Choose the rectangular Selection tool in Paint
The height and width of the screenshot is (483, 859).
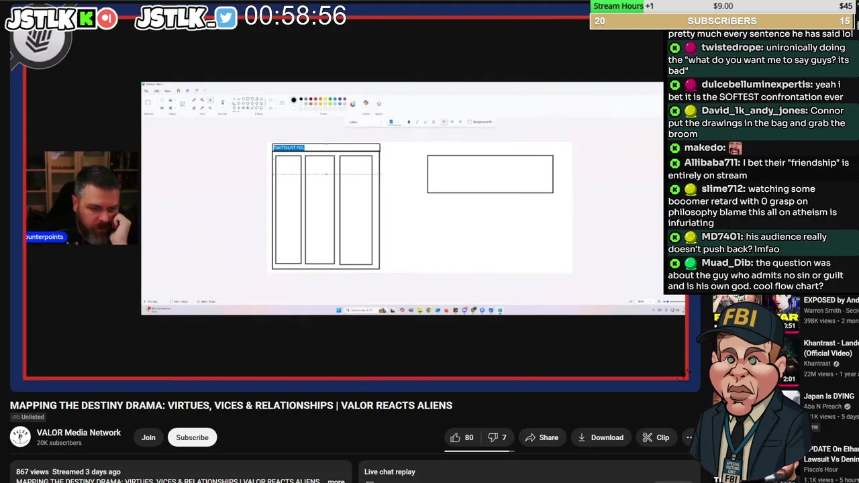[x=148, y=102]
